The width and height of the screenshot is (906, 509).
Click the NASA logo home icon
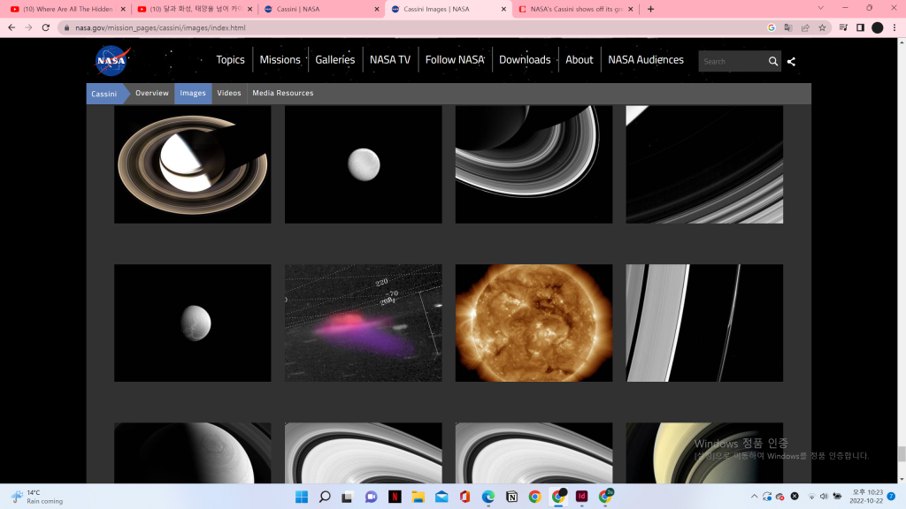click(112, 61)
